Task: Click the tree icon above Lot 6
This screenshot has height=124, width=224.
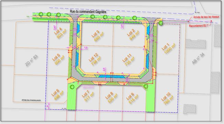Action: 72,87
